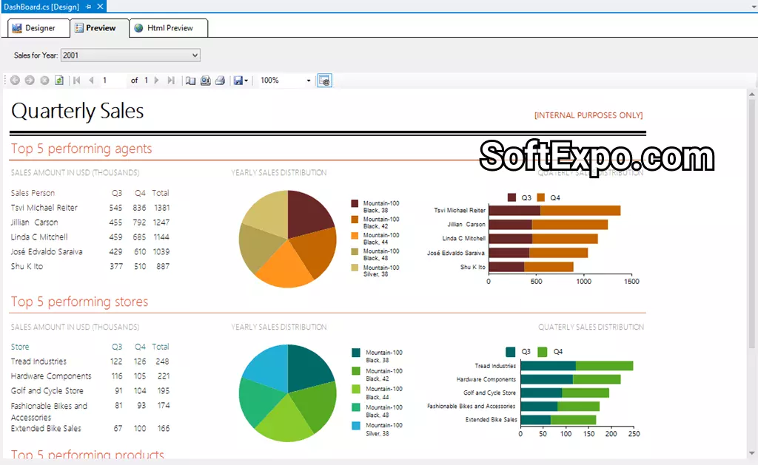Switch to the Designer tab
The width and height of the screenshot is (758, 465).
click(x=34, y=28)
